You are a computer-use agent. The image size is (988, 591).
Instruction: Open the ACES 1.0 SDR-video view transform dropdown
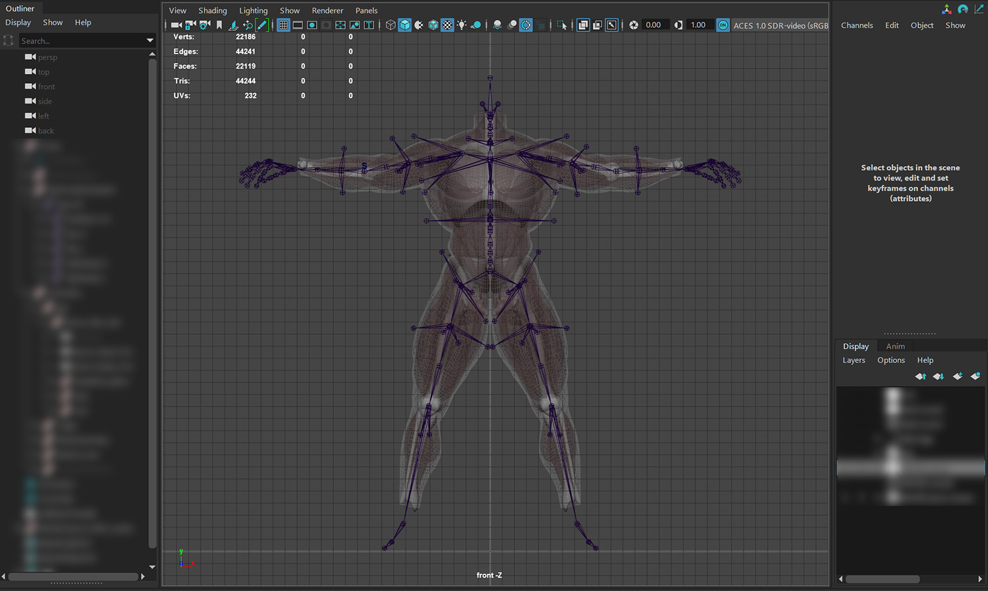781,25
